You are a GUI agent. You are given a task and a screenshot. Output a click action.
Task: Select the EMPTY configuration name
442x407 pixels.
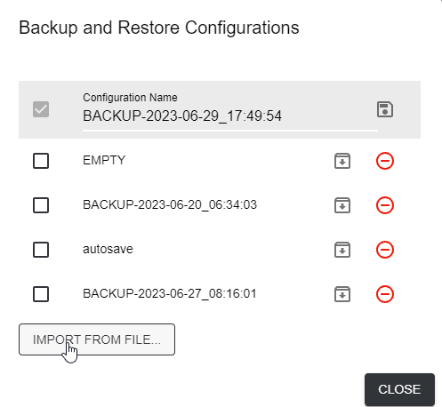tap(104, 160)
